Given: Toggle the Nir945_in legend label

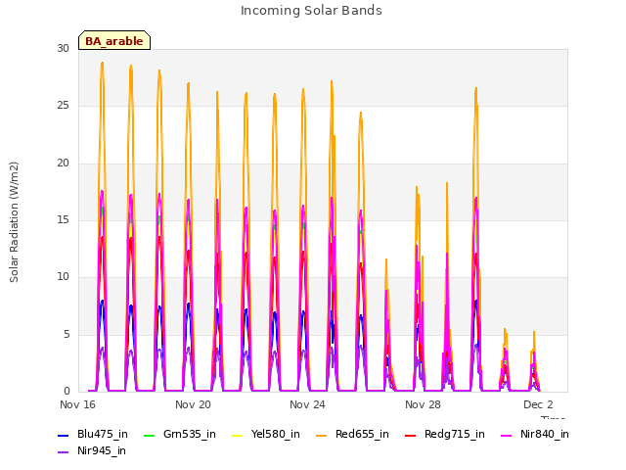Looking at the screenshot, I should coord(102,450).
